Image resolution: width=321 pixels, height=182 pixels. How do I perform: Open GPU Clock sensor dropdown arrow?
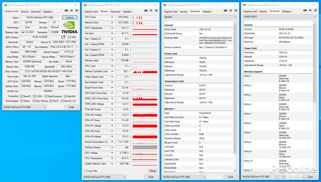click(x=112, y=17)
